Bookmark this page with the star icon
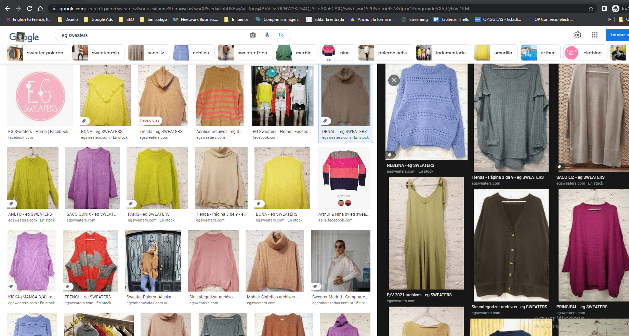Image resolution: width=629 pixels, height=336 pixels. pos(591,9)
